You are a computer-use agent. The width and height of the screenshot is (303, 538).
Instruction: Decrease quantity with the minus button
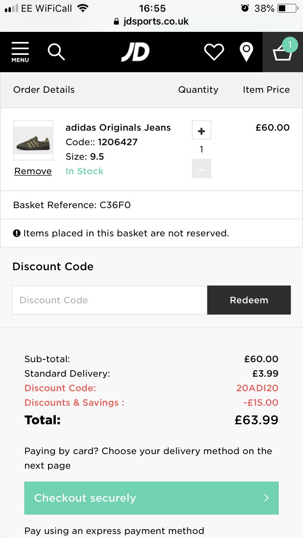(202, 169)
